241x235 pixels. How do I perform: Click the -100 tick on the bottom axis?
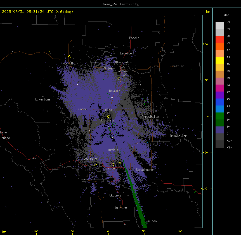(35, 231)
